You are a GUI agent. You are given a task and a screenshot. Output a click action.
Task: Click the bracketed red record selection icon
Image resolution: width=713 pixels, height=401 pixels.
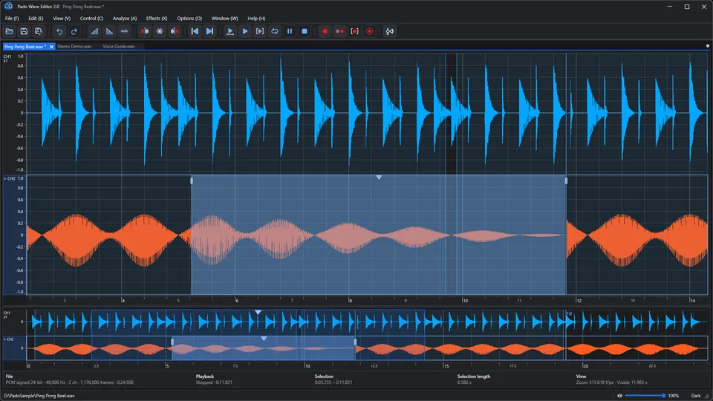pyautogui.click(x=355, y=31)
